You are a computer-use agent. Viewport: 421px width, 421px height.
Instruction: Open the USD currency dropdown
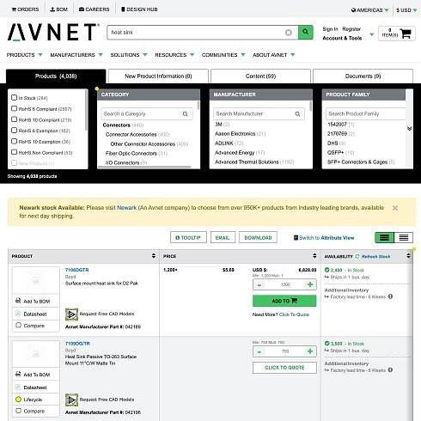pyautogui.click(x=406, y=10)
